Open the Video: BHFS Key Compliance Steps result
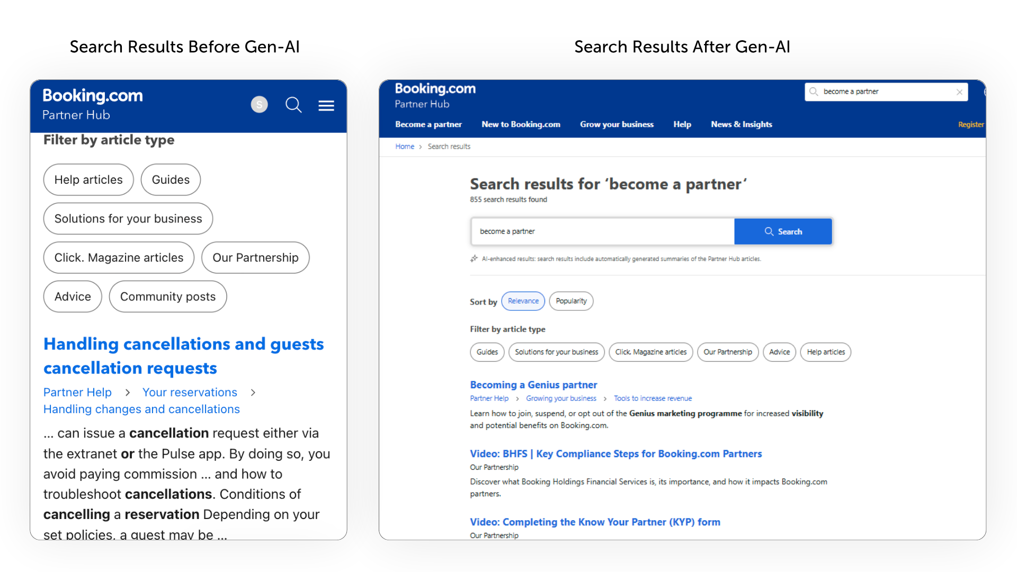The image size is (1017, 572). pyautogui.click(x=615, y=454)
